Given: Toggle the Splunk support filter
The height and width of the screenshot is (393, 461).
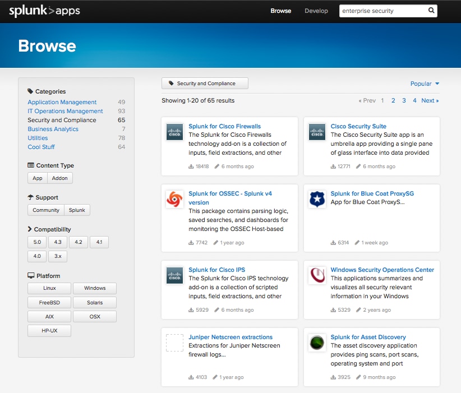Looking at the screenshot, I should pos(77,210).
